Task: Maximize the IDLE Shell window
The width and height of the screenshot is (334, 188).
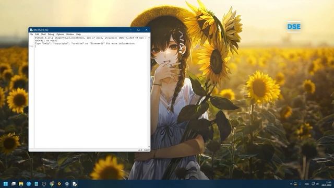Action: pyautogui.click(x=138, y=30)
